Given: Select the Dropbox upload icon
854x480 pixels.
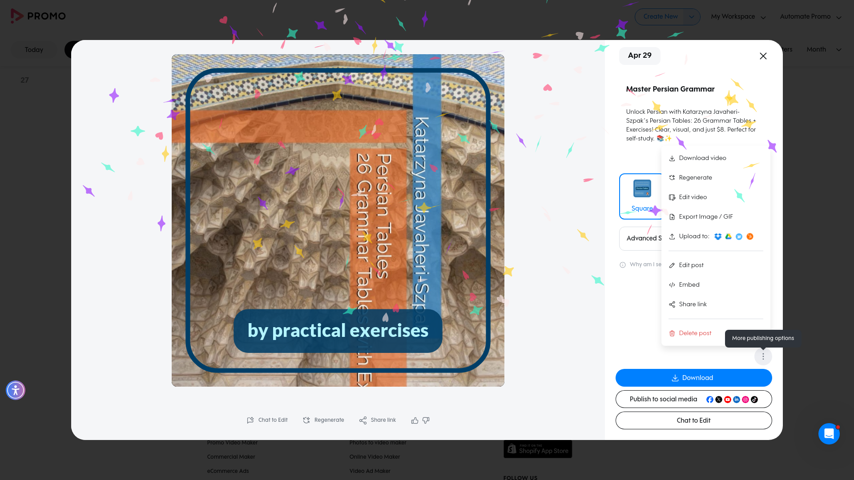Looking at the screenshot, I should 718,236.
